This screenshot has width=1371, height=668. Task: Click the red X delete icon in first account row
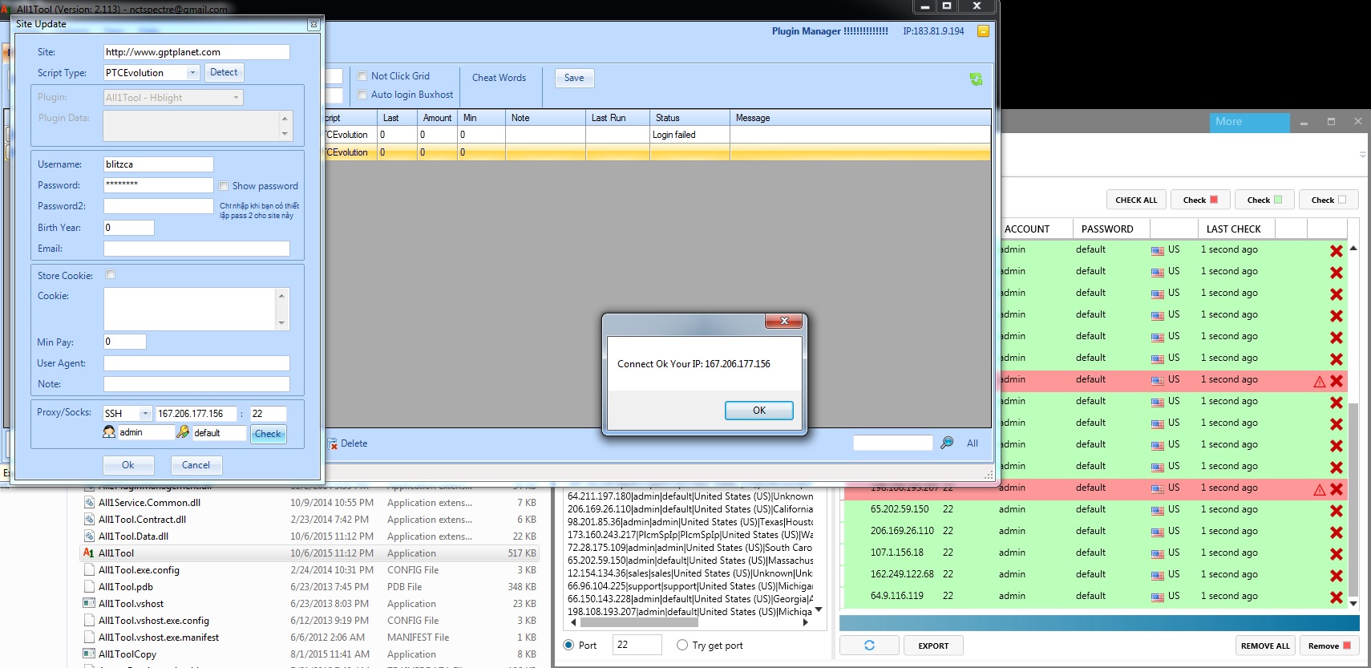[1336, 251]
